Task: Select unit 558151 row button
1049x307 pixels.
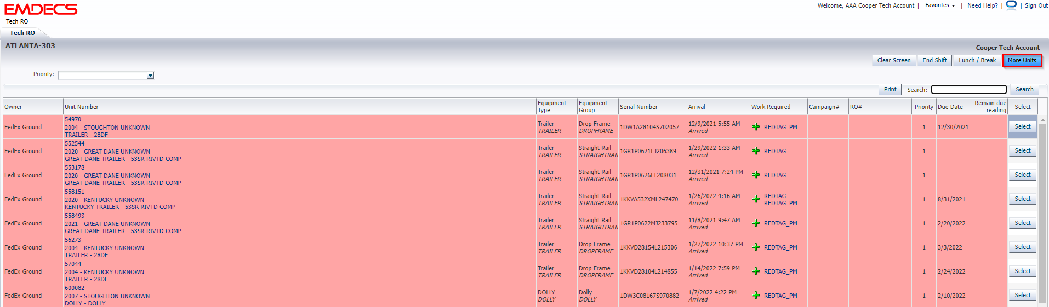Action: (x=1022, y=199)
